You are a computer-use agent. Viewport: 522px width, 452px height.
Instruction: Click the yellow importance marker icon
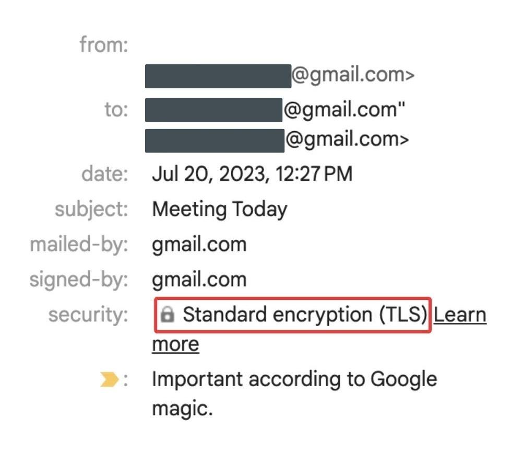109,380
